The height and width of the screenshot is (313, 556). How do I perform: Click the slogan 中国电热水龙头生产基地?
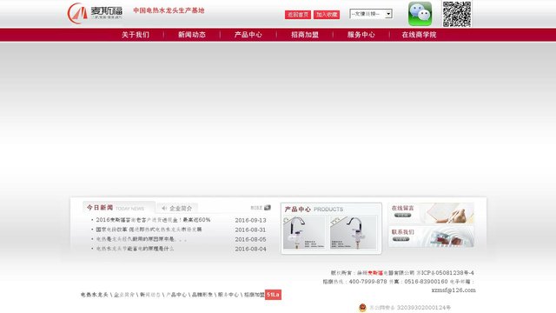[169, 10]
